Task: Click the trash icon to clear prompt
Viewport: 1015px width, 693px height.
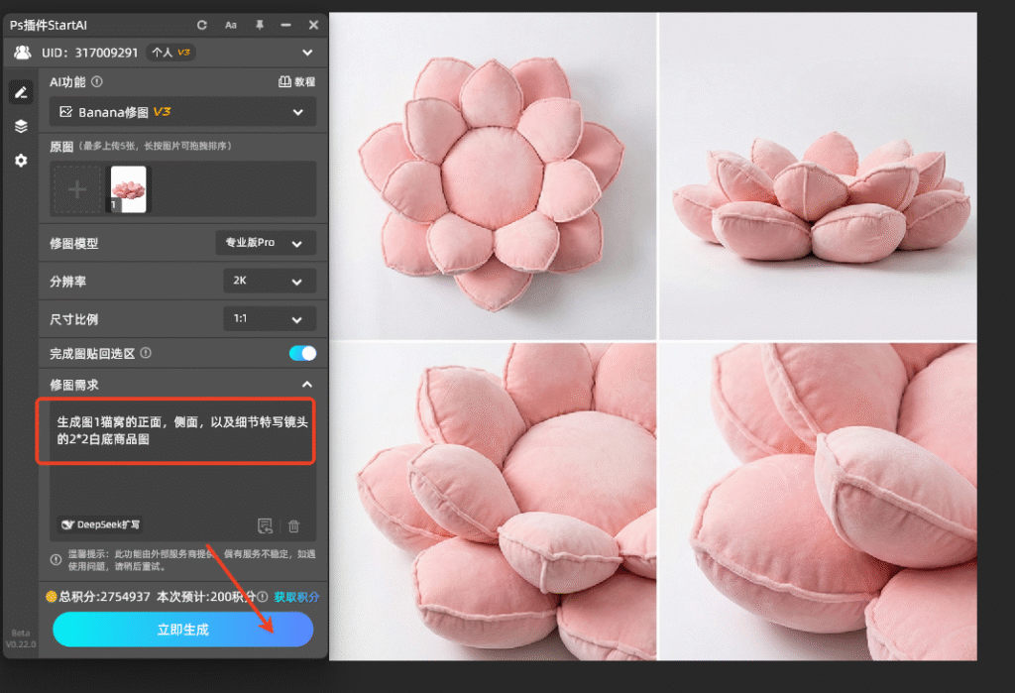Action: 294,526
